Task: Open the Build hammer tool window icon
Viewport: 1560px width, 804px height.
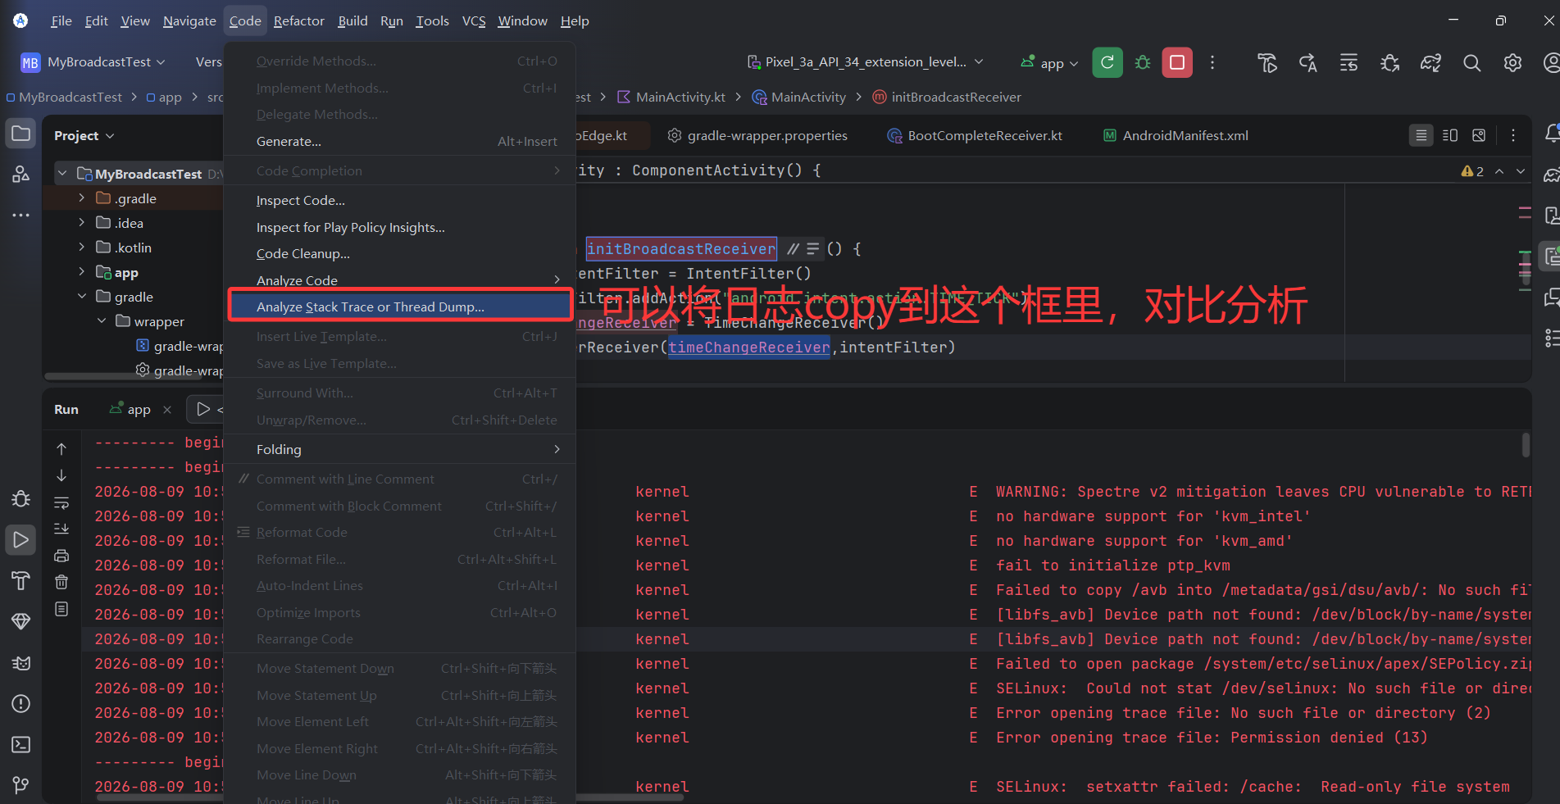Action: (x=21, y=580)
